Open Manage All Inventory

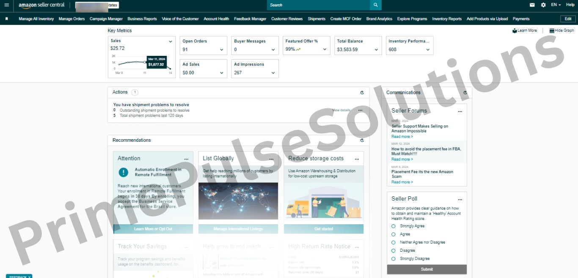click(36, 19)
